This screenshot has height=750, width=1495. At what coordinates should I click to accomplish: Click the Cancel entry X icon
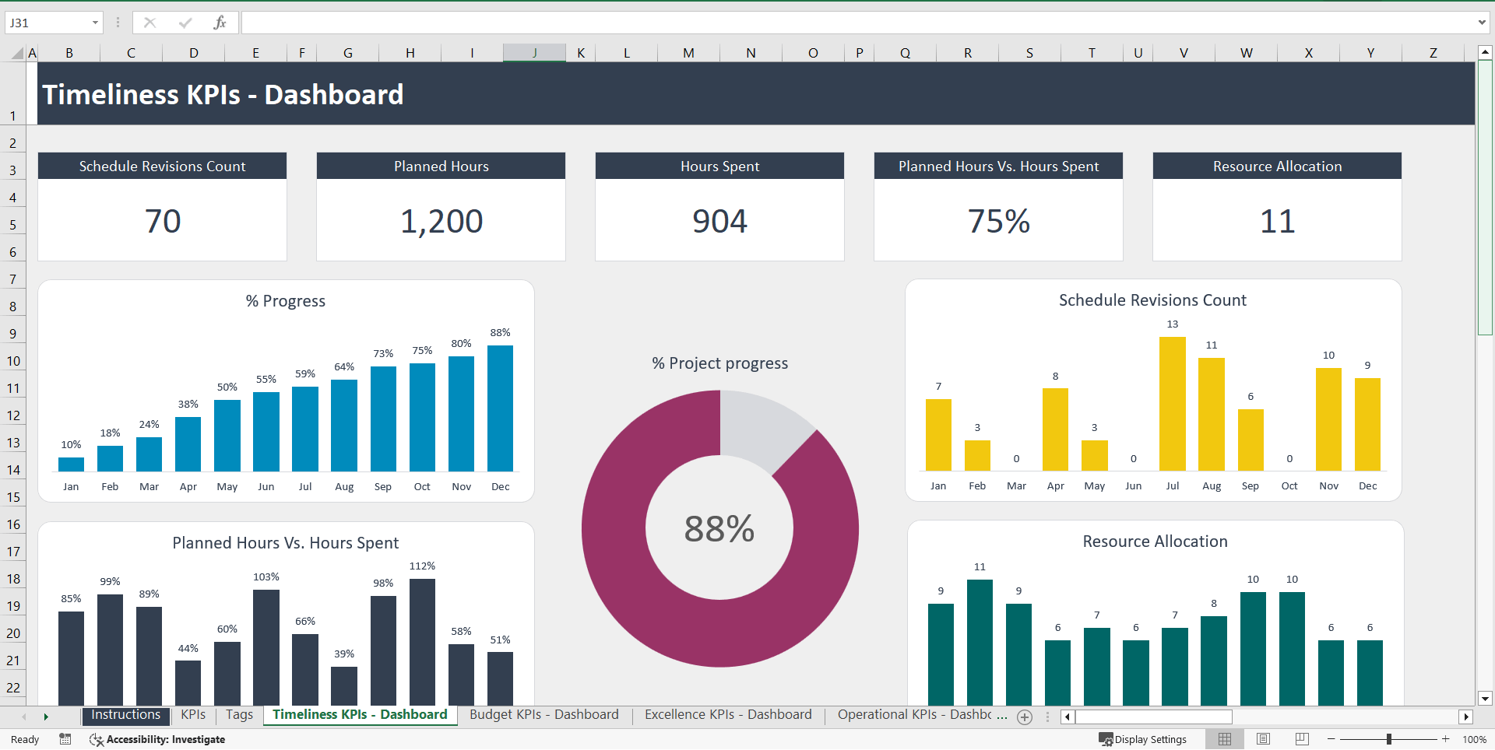(149, 23)
